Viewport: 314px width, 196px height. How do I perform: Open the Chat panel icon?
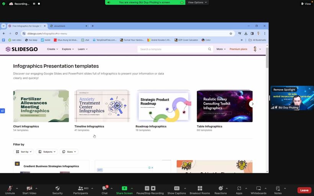[105, 188]
